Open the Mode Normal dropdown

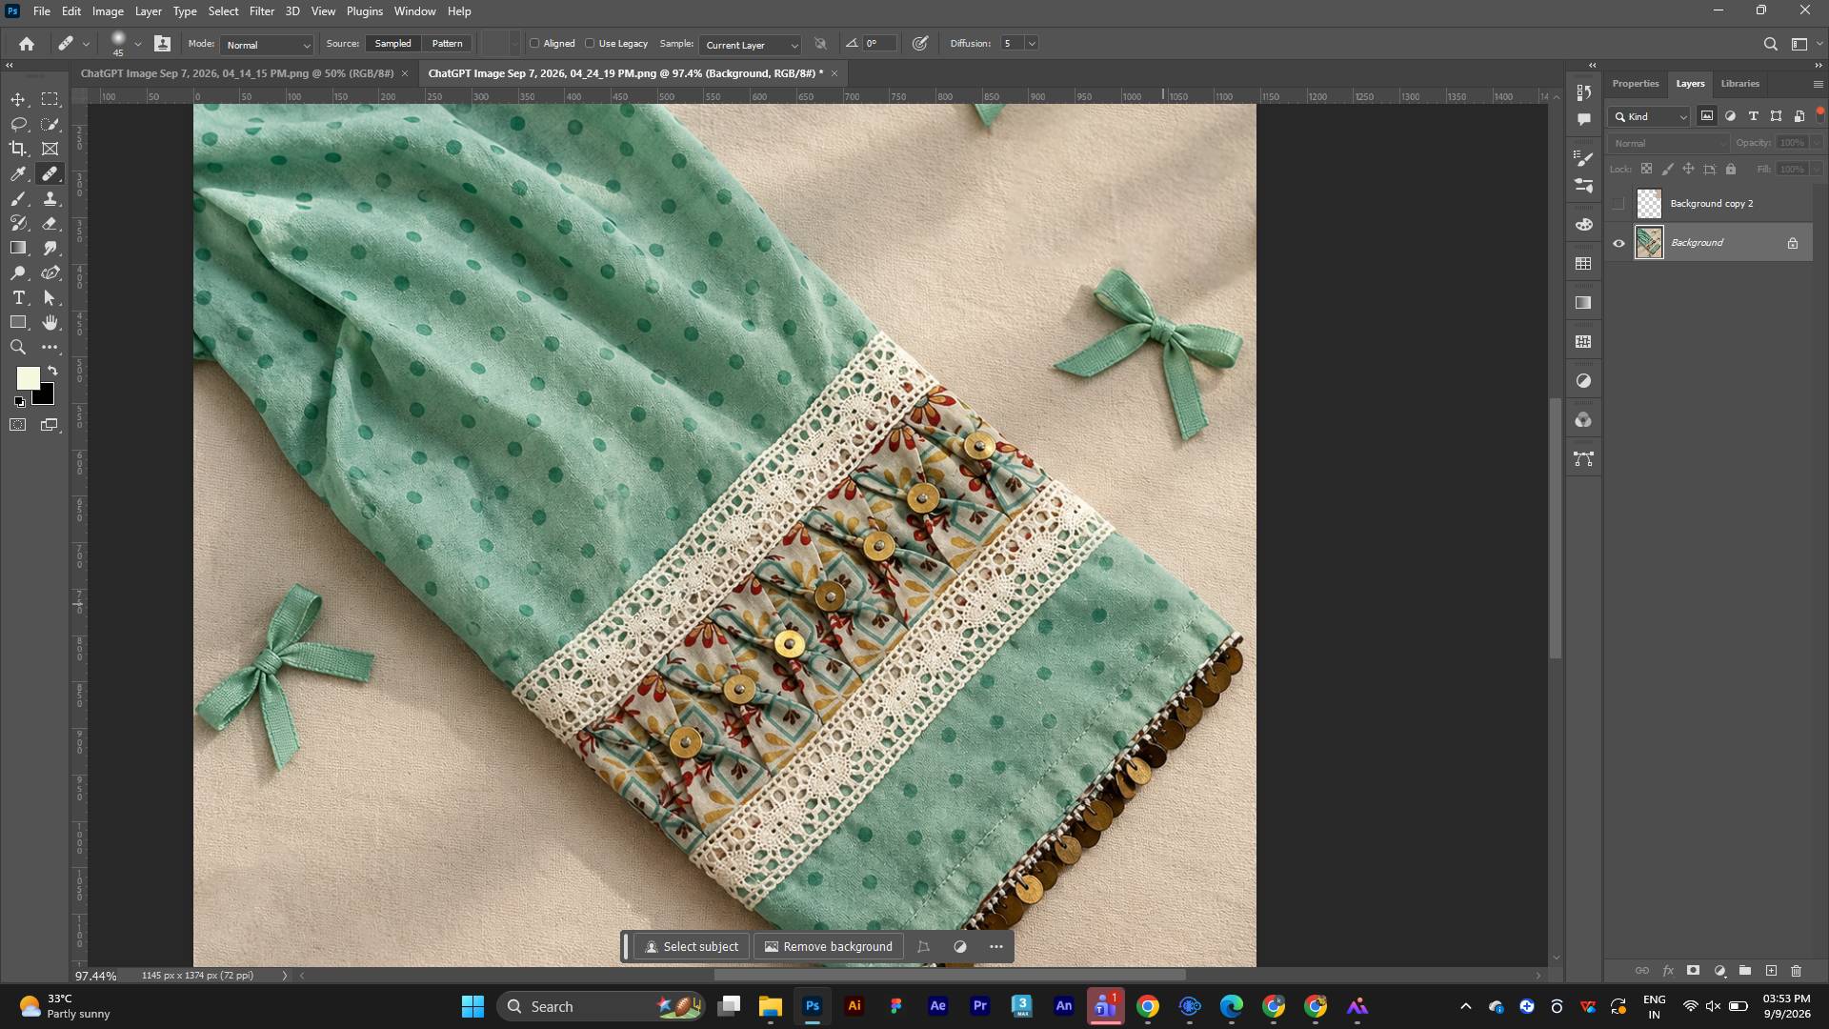click(267, 45)
